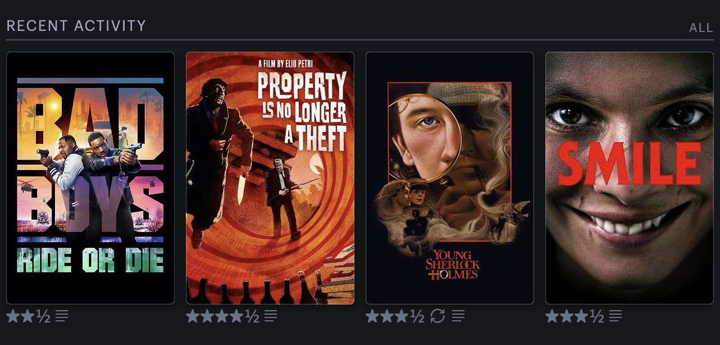This screenshot has height=345, width=720.
Task: Click the ½ symbol in Young Sherlock Holmes rating
Action: [417, 316]
